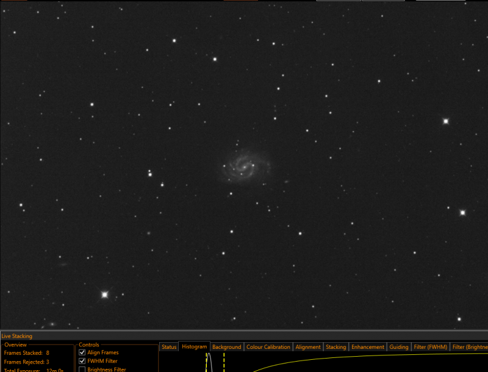
Task: Open the Filter (FWHM) tab
Action: click(431, 347)
